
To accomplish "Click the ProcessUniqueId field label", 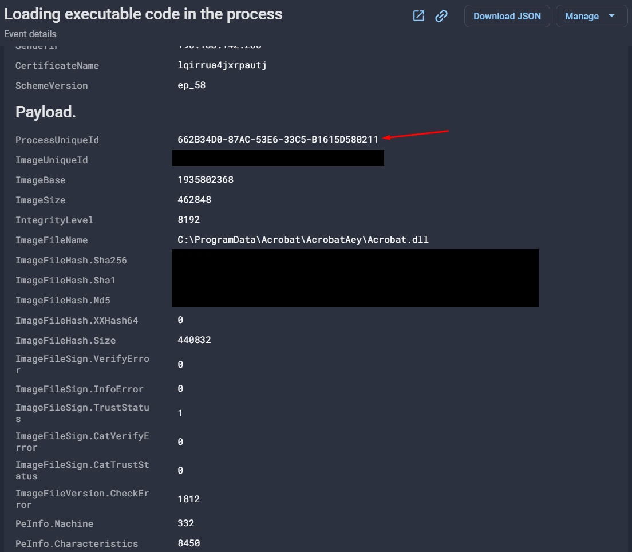I will pos(57,140).
